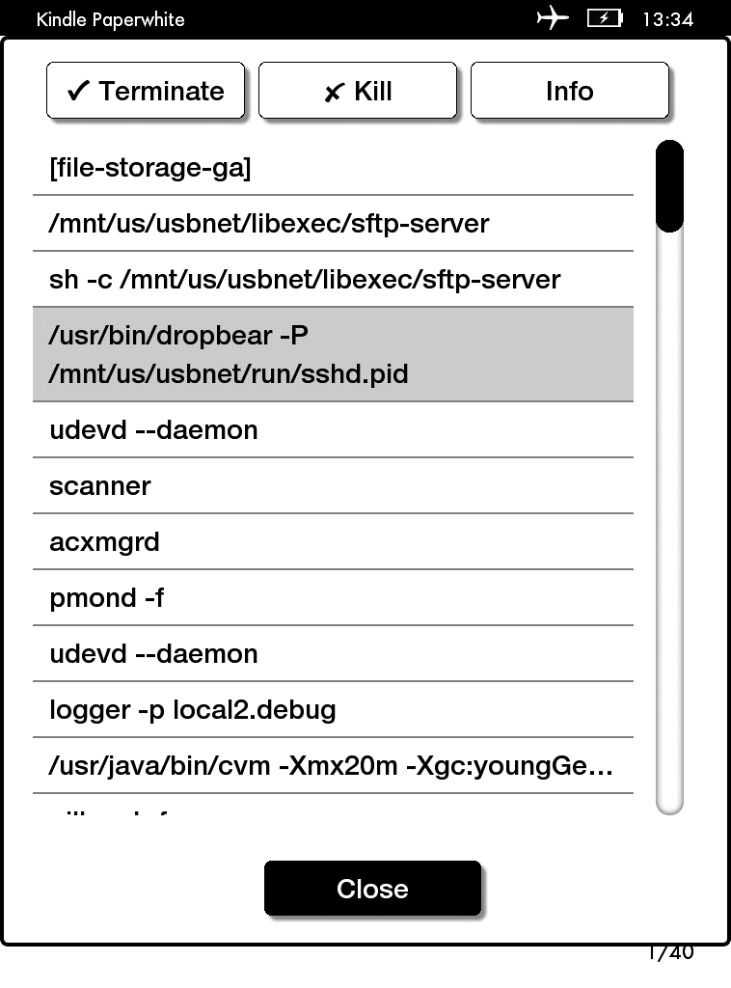This screenshot has height=988, width=731.
Task: Select the /usr/bin/dropbear process
Action: pos(333,354)
